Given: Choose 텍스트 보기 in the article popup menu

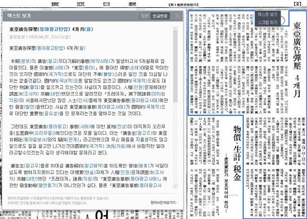Looking at the screenshot, I should pyautogui.click(x=268, y=14).
